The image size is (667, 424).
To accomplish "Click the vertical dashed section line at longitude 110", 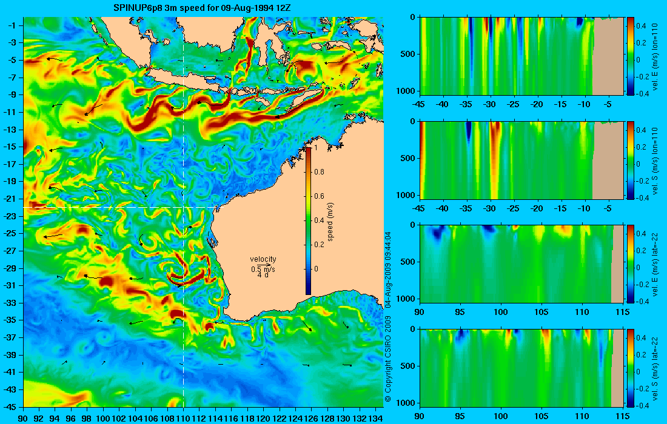I will [183, 212].
